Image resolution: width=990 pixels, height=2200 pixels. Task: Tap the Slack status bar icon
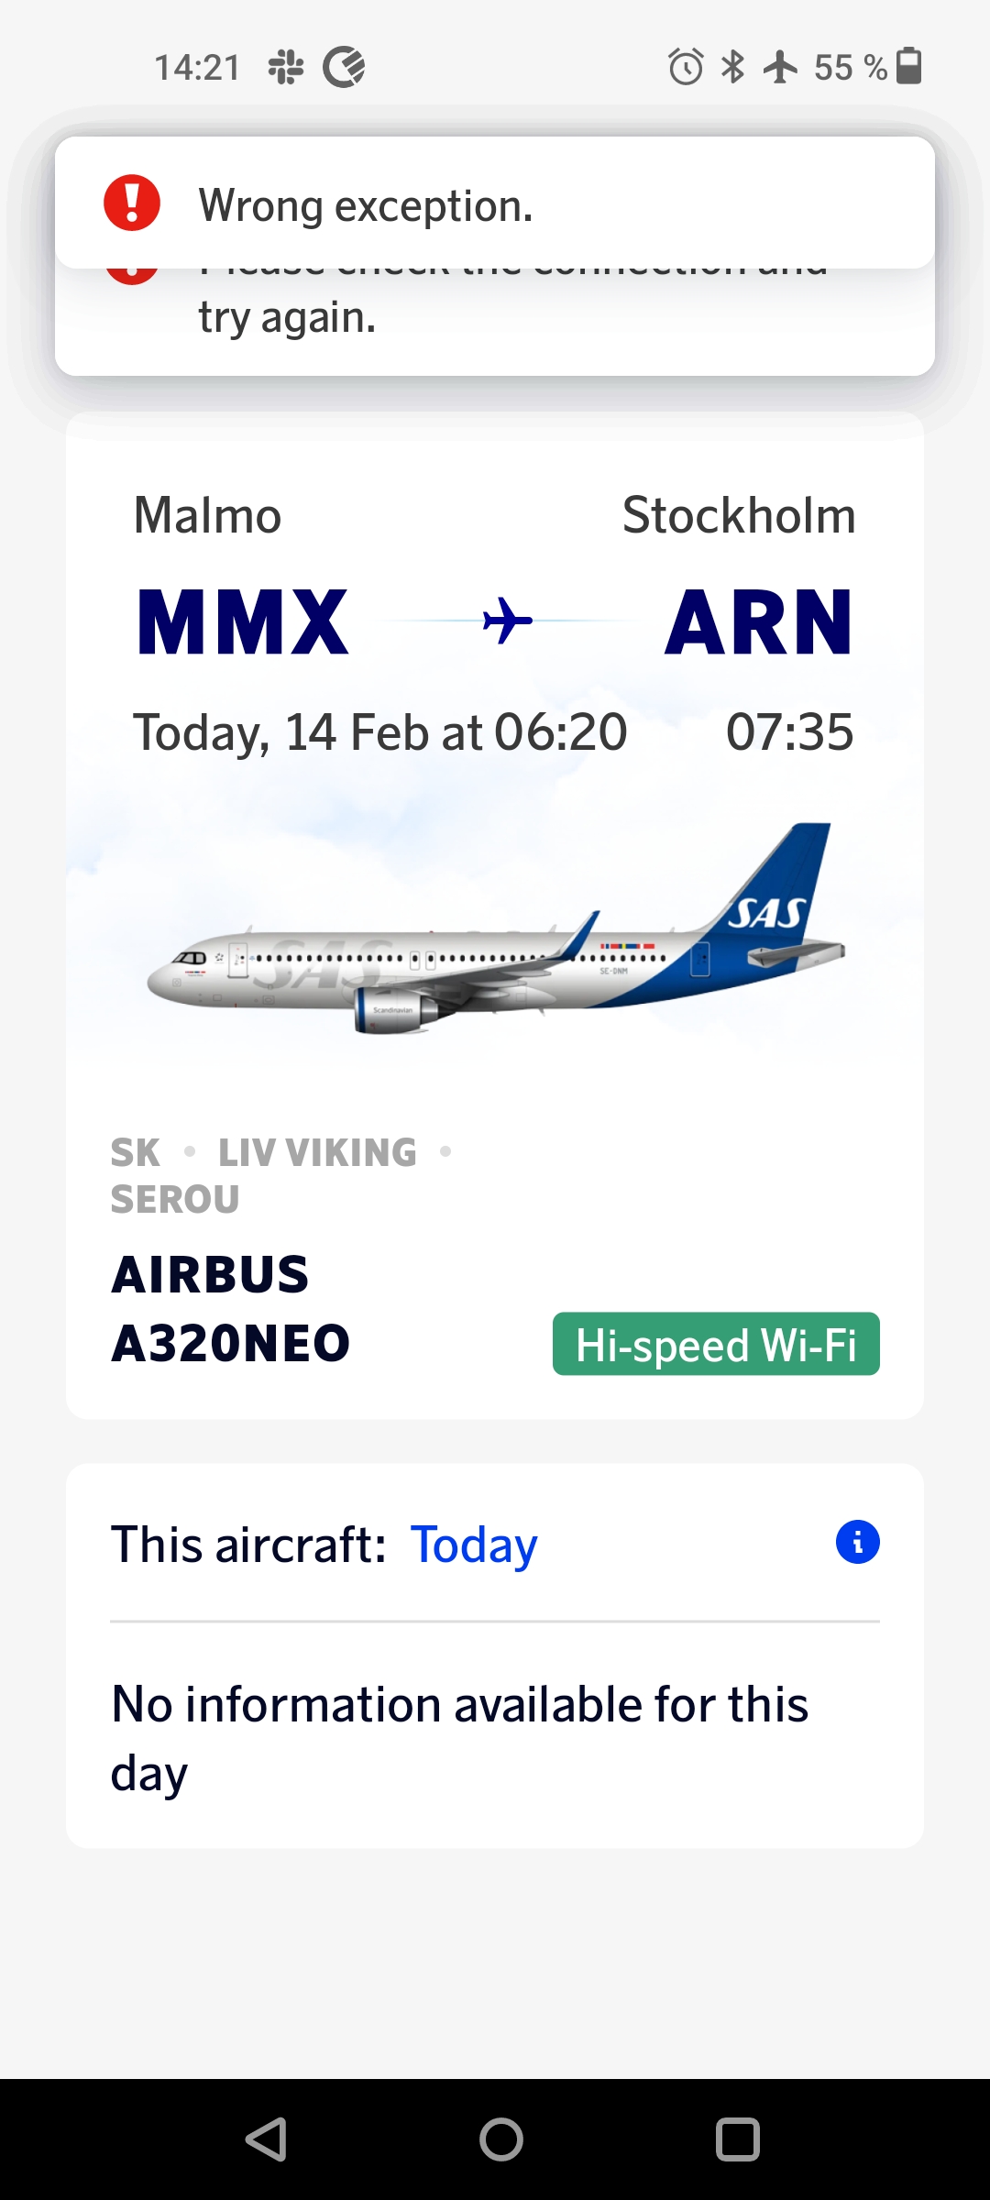point(286,67)
